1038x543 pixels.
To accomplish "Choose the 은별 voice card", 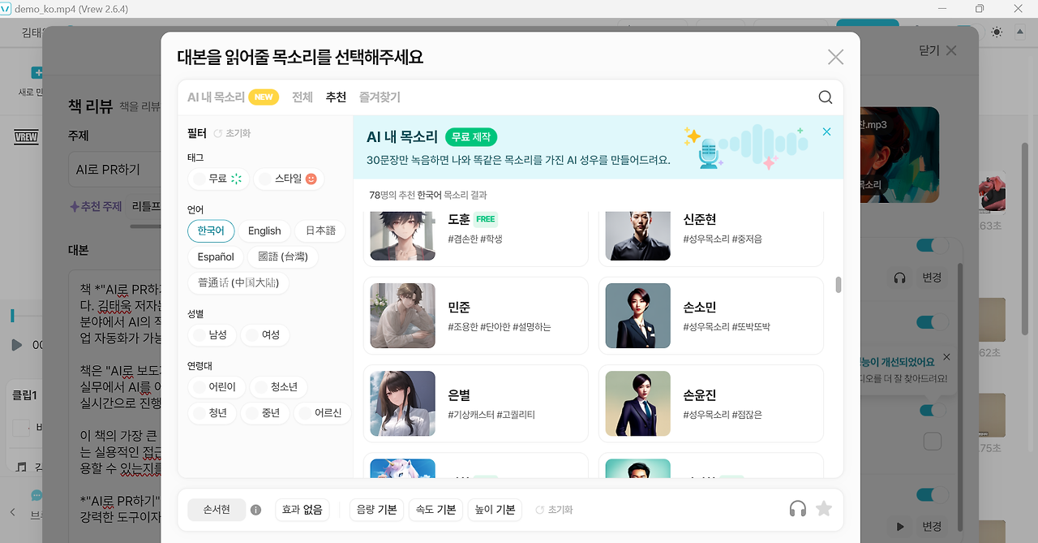I will pyautogui.click(x=475, y=403).
